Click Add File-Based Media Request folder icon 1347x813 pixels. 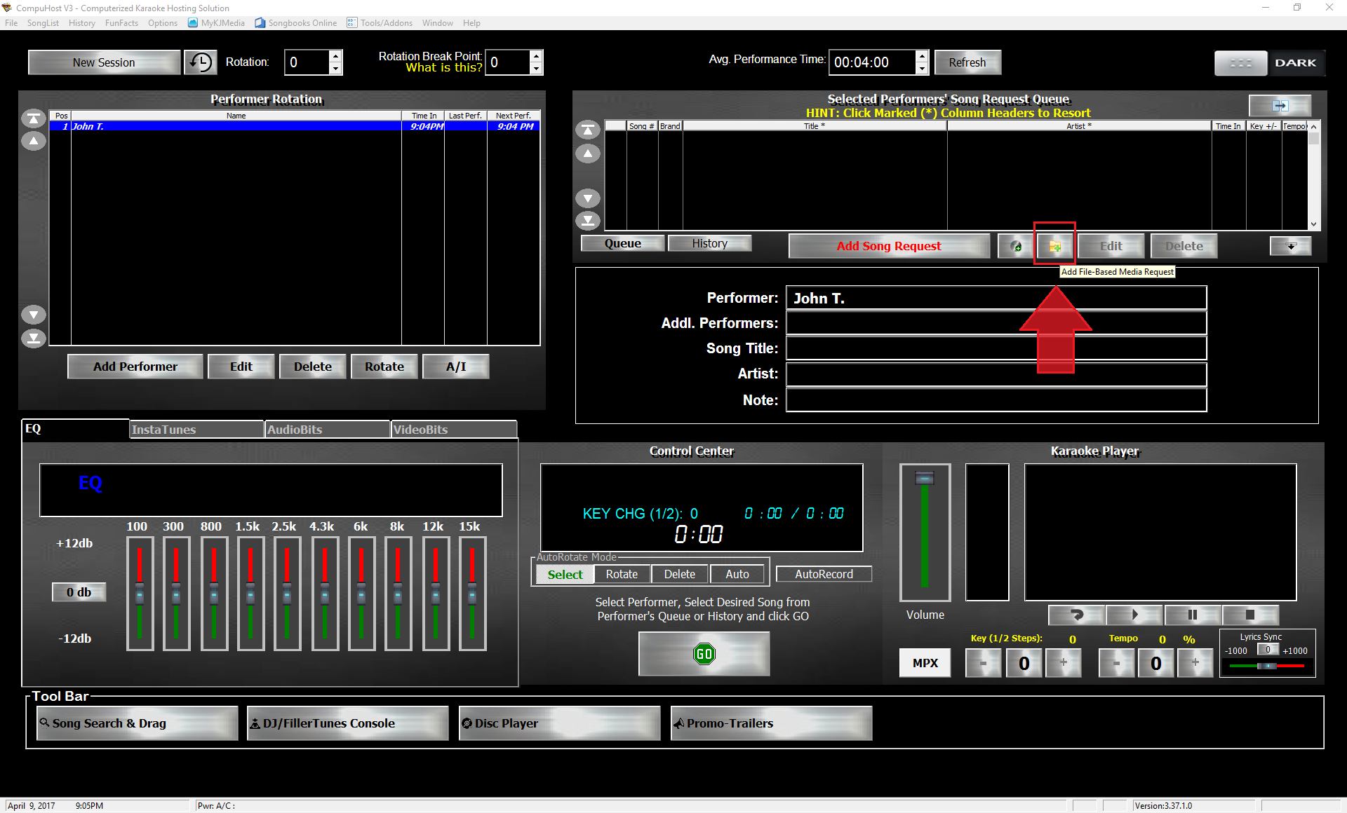[x=1054, y=246]
